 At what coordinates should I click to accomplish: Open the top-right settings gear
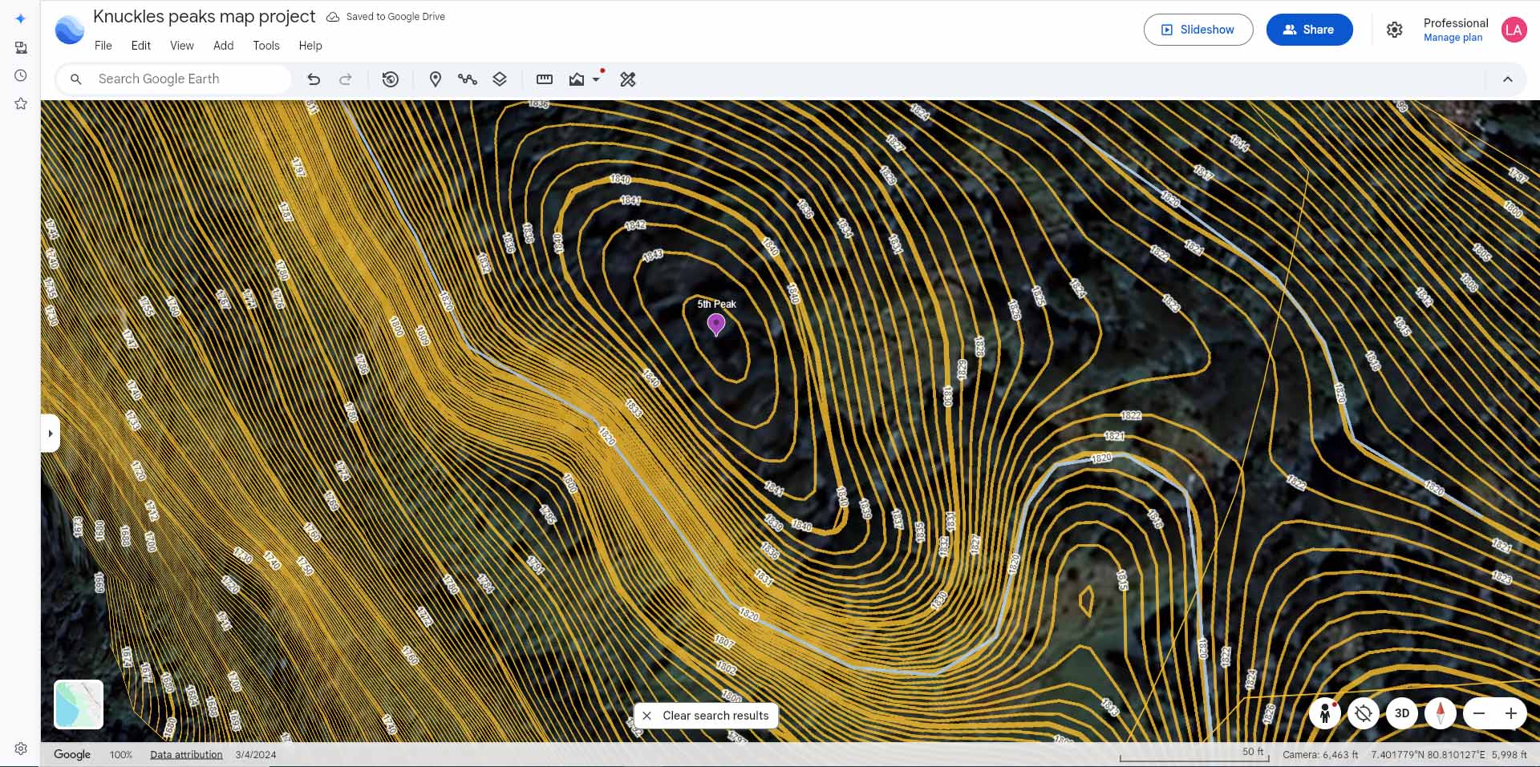1395,30
